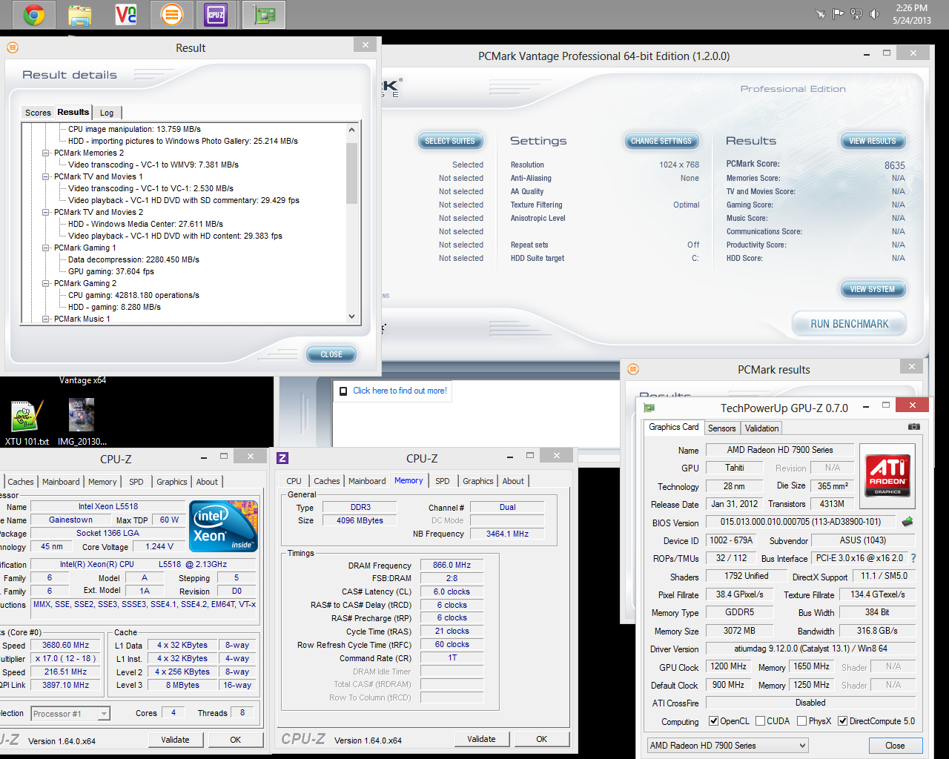Open the Graphics tab in left CPU-Z window
The width and height of the screenshot is (949, 759).
[x=171, y=482]
